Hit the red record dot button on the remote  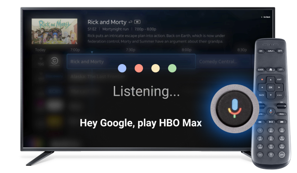click(262, 80)
